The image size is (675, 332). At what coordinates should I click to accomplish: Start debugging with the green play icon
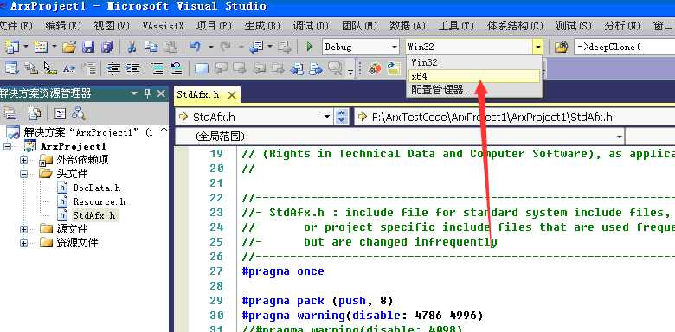[x=309, y=47]
